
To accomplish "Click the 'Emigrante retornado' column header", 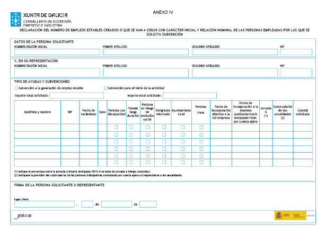I will (x=163, y=112).
